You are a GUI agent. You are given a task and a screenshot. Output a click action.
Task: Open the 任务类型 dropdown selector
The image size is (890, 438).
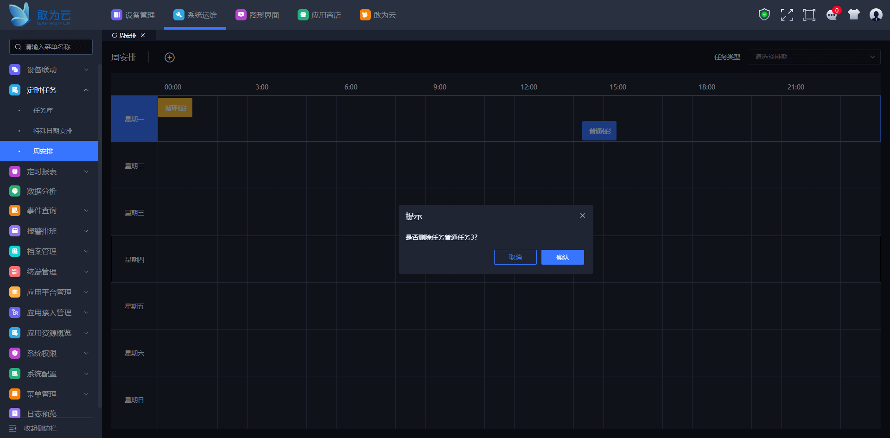(814, 57)
